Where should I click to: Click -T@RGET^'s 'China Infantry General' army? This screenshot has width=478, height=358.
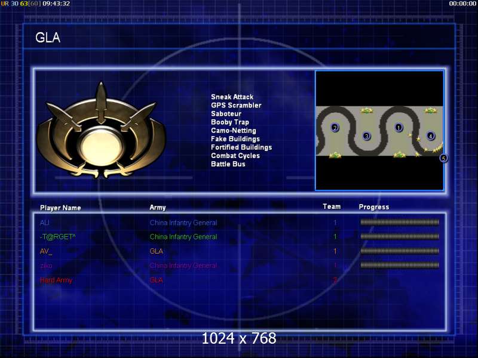tap(183, 237)
